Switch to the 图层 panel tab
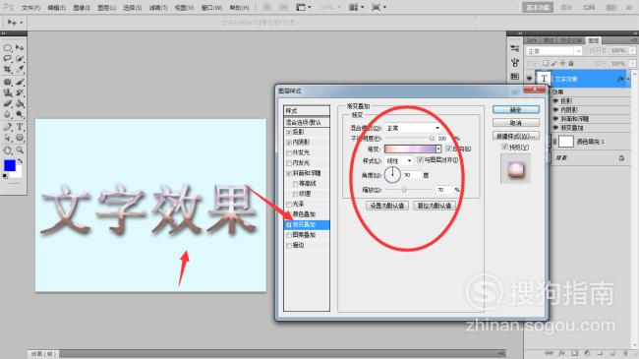Viewport: 639px width, 359px height. (594, 40)
